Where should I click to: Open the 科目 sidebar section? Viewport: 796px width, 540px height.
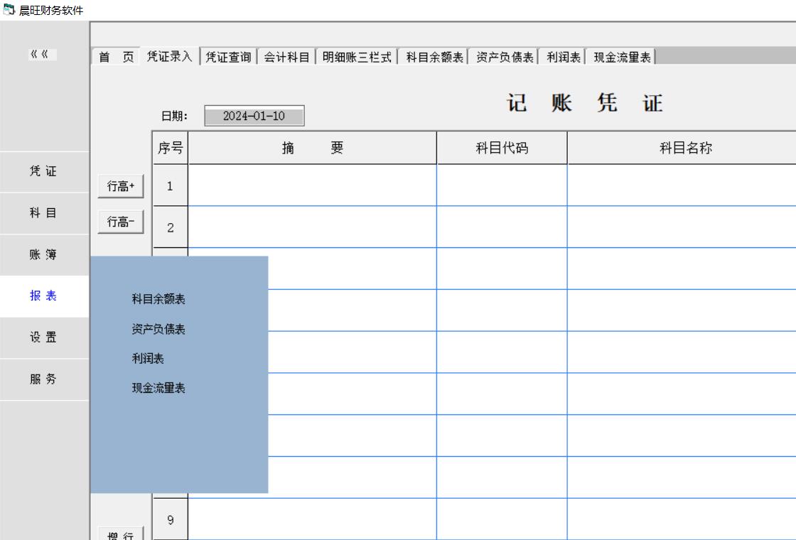click(43, 213)
